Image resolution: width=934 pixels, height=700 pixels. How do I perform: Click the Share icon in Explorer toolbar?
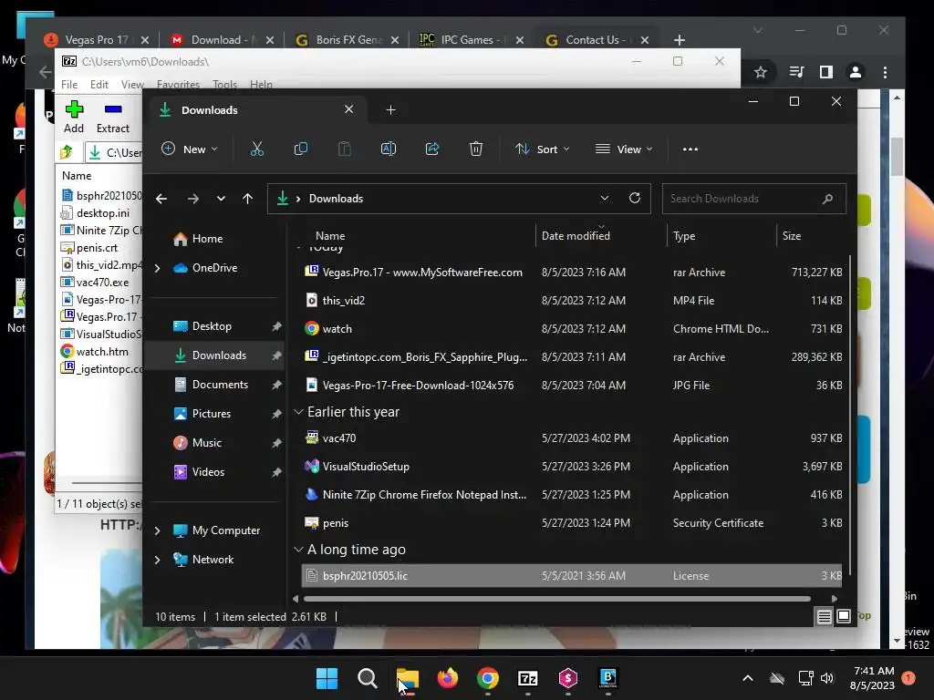tap(432, 149)
